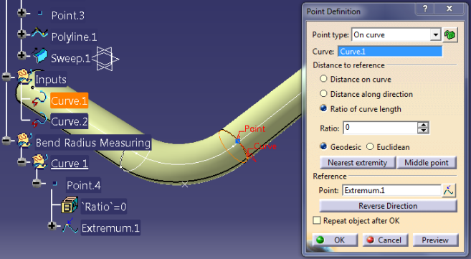The image size is (471, 259).
Task: Increase Ratio value with up stepper arrow
Action: 423,125
